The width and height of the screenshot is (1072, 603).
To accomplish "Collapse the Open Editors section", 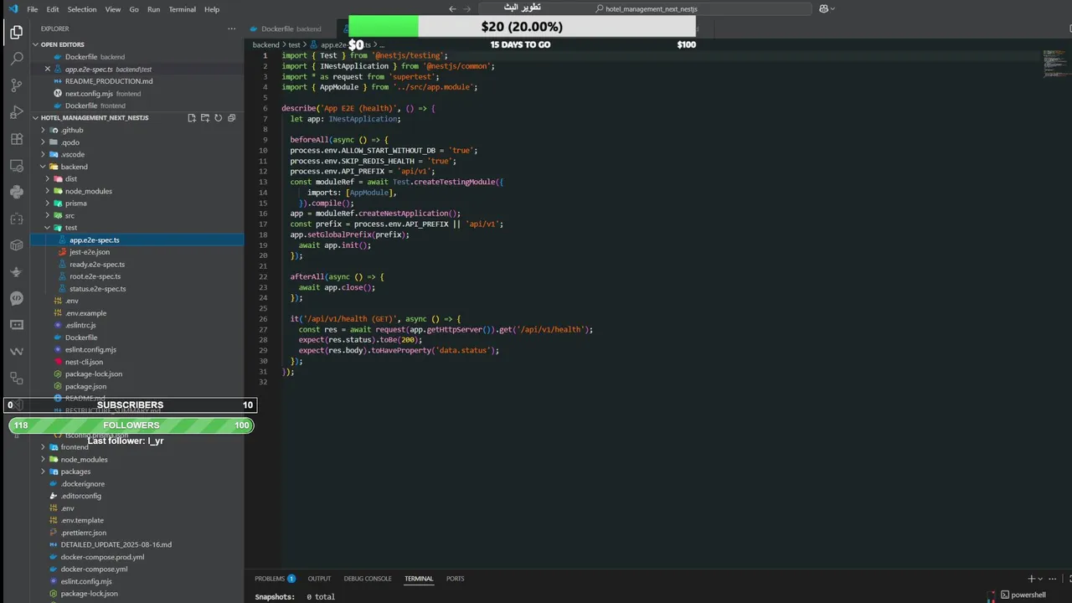I will click(37, 44).
